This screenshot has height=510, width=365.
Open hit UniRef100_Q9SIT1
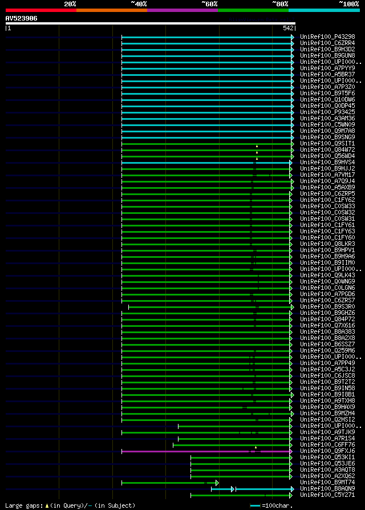[327, 143]
